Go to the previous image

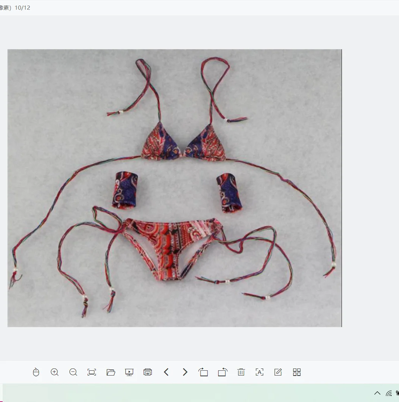point(166,372)
